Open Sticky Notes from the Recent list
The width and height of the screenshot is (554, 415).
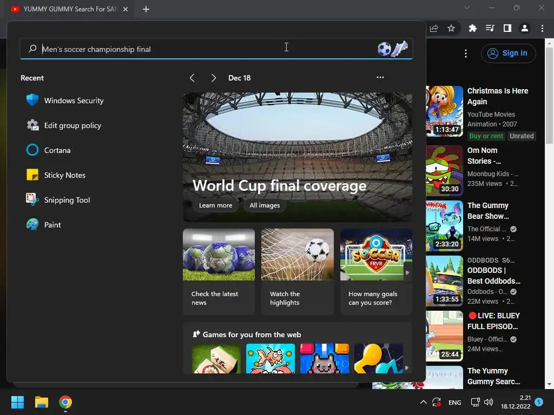coord(56,175)
